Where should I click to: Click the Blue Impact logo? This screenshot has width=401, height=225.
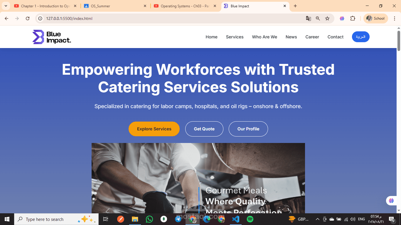pos(52,37)
